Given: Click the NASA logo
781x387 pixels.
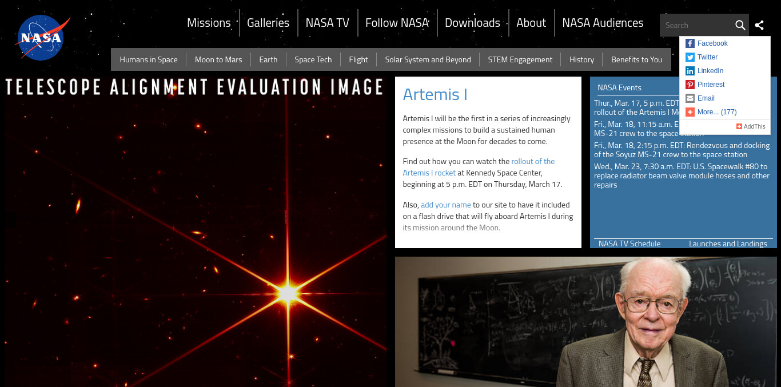Looking at the screenshot, I should (43, 38).
